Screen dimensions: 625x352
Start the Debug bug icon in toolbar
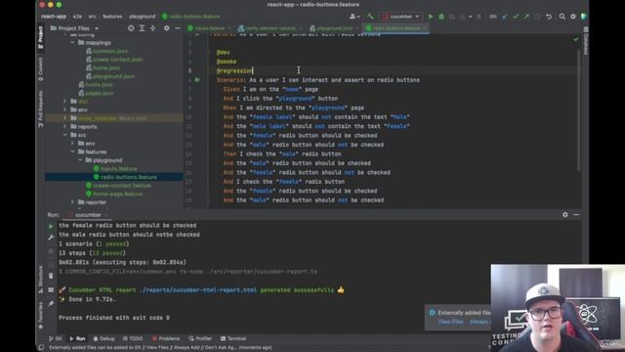tap(441, 17)
